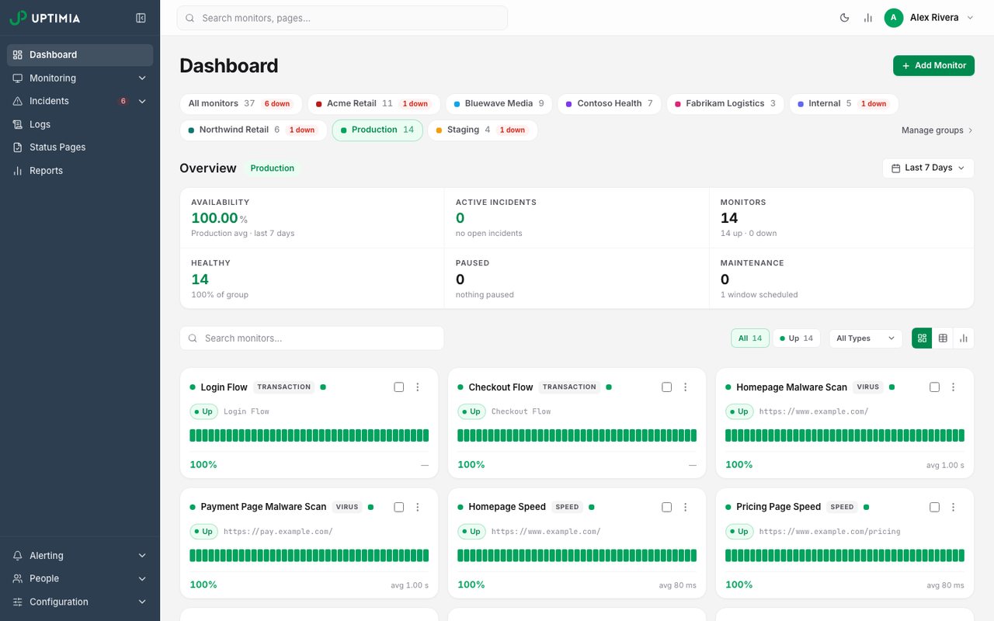Open more options for Homepage Malware Scan
The height and width of the screenshot is (621, 994).
pos(954,387)
